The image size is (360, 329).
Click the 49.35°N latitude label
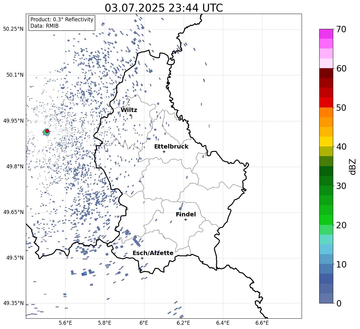13,303
